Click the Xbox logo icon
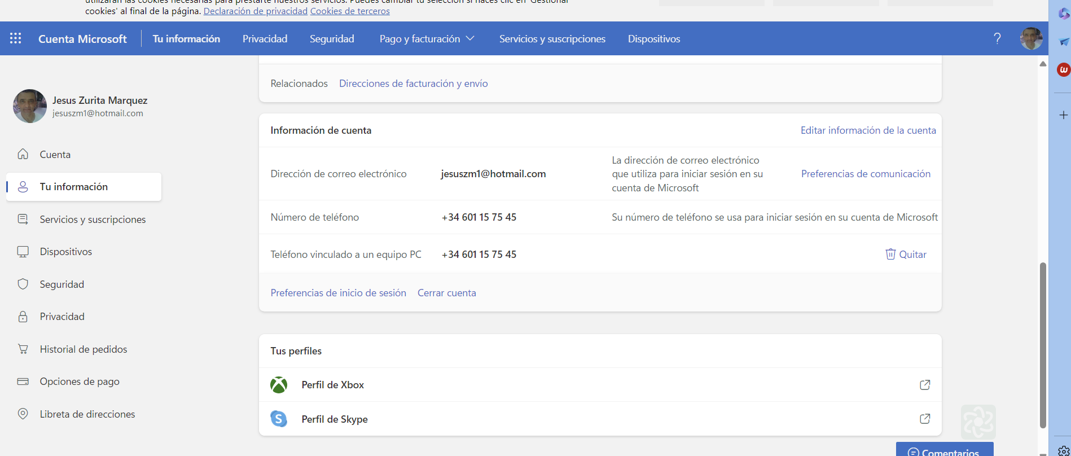Viewport: 1071px width, 456px height. tap(279, 385)
